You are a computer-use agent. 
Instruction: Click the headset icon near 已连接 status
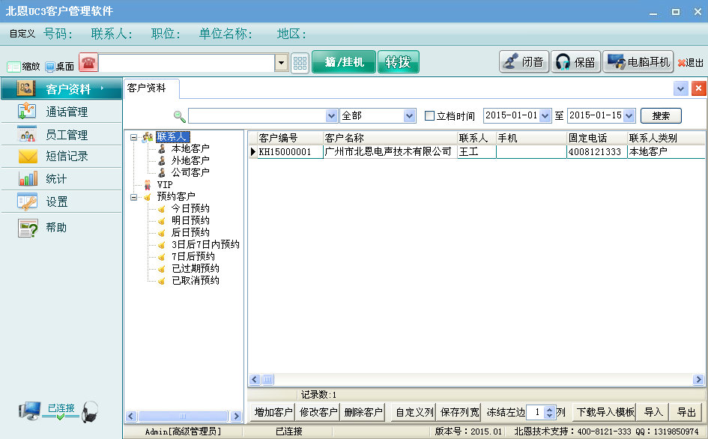[x=89, y=414]
